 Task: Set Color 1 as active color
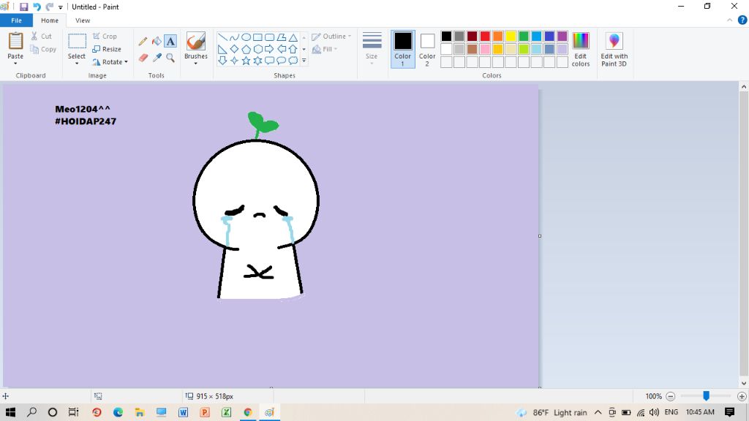tap(403, 48)
